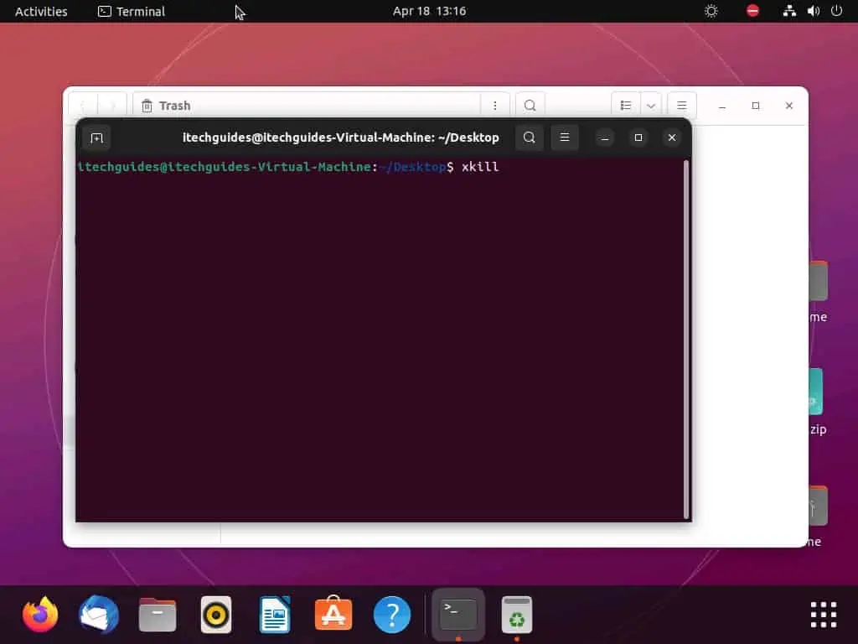Open Files window main hamburger menu
The image size is (858, 644).
pyautogui.click(x=681, y=106)
